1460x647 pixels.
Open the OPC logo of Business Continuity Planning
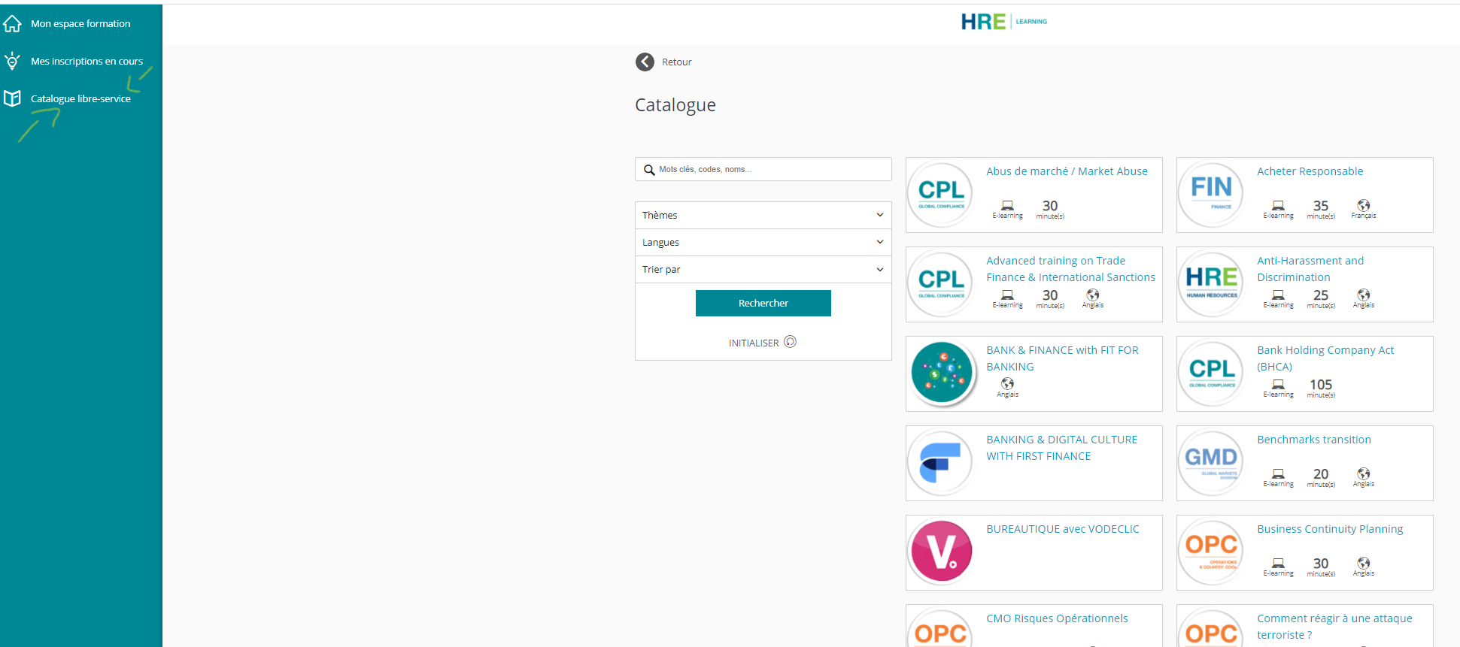click(x=1212, y=552)
